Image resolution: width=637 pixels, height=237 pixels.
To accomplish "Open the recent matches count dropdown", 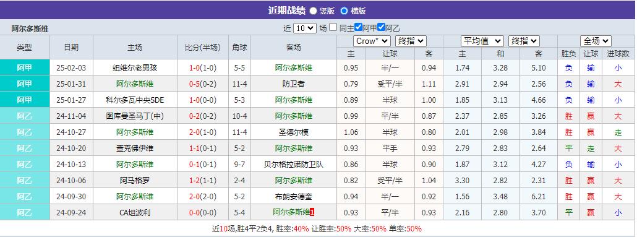I will [305, 28].
